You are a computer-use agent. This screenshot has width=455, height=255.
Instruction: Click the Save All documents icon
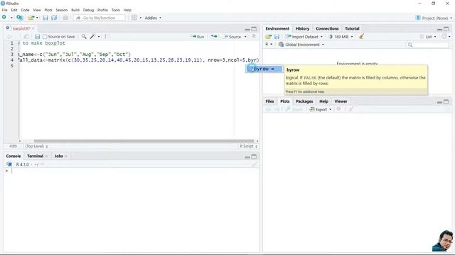pos(54,18)
